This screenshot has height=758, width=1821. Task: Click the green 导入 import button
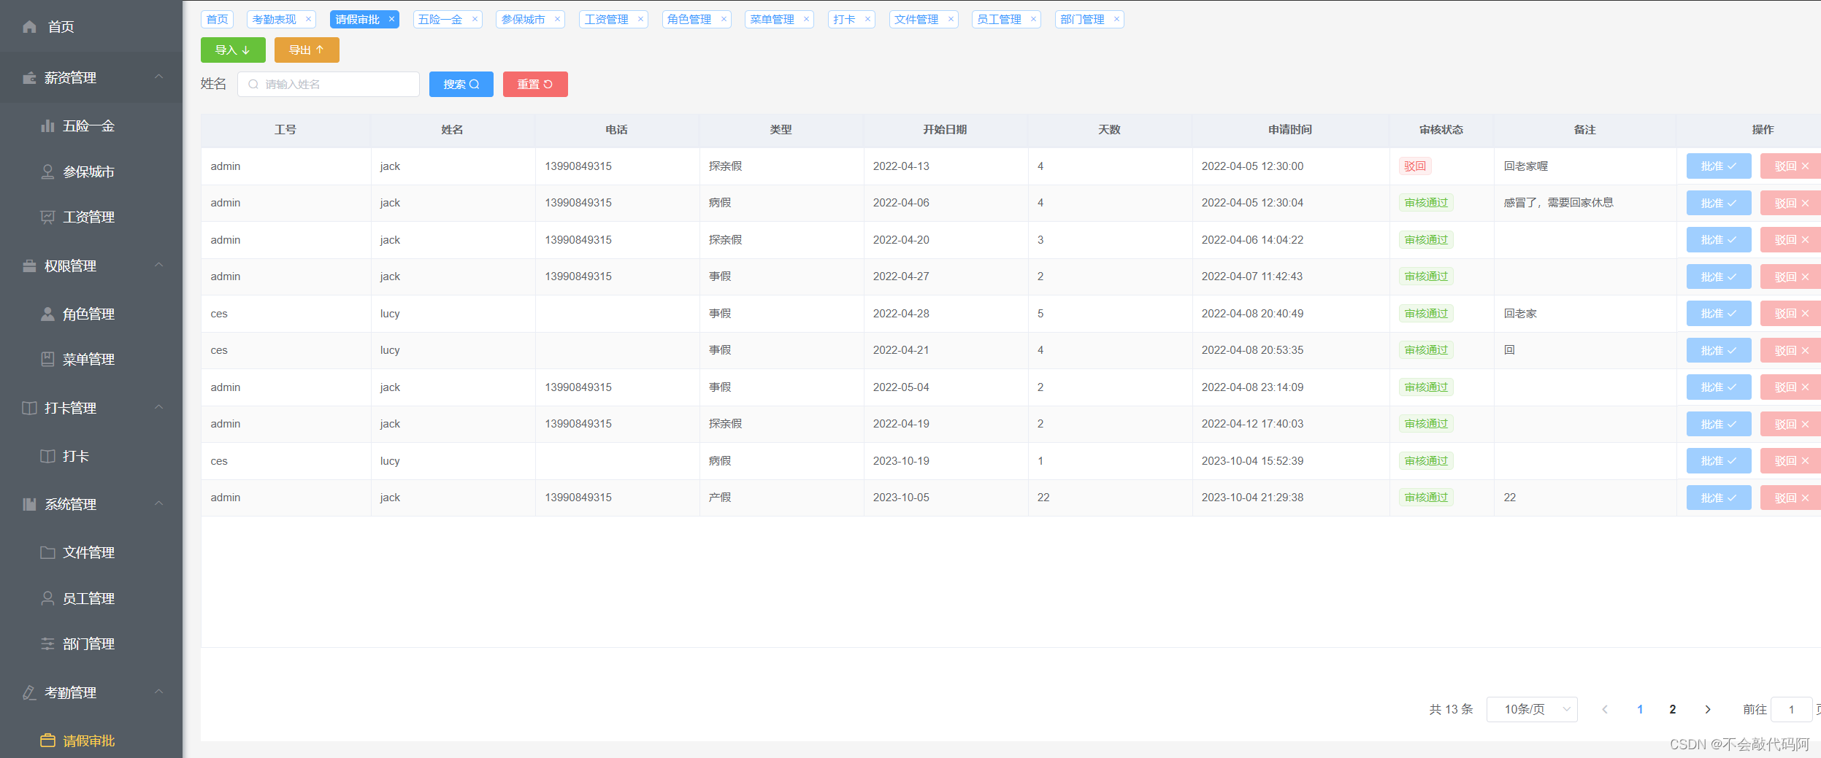(233, 50)
